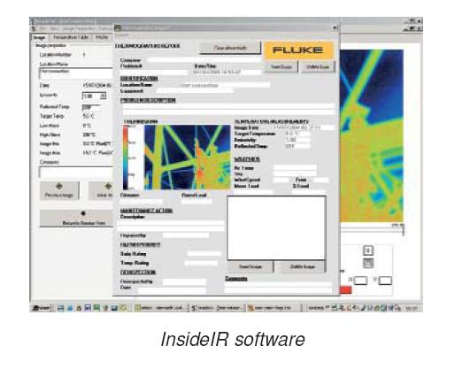Click the Wind Speed field
Screen dimensions: 470x369
(281, 180)
